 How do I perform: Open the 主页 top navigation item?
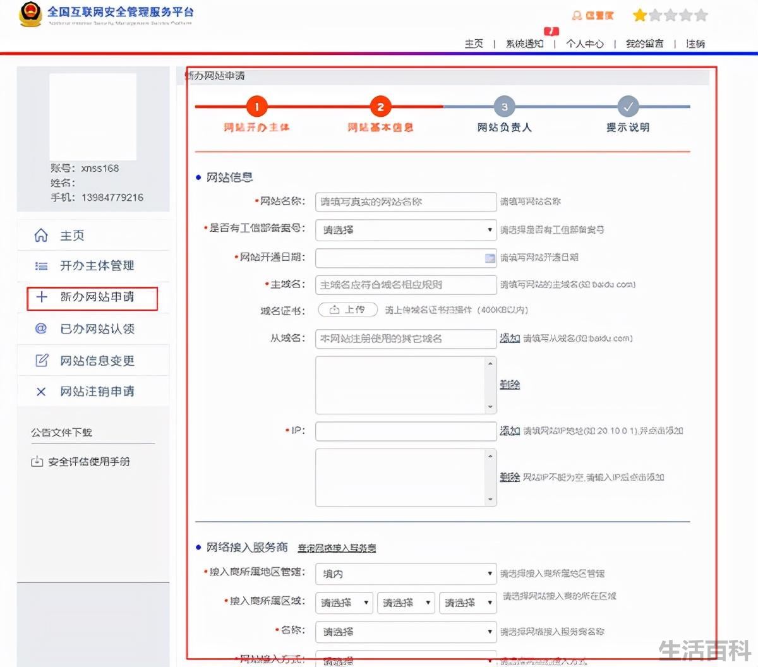474,44
